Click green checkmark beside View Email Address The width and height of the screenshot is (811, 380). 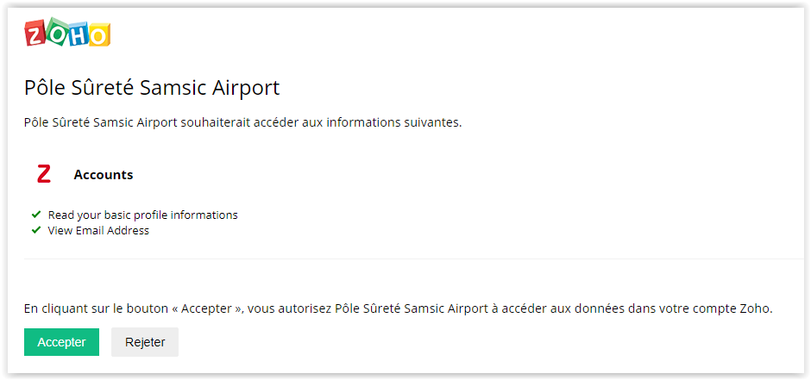[36, 230]
